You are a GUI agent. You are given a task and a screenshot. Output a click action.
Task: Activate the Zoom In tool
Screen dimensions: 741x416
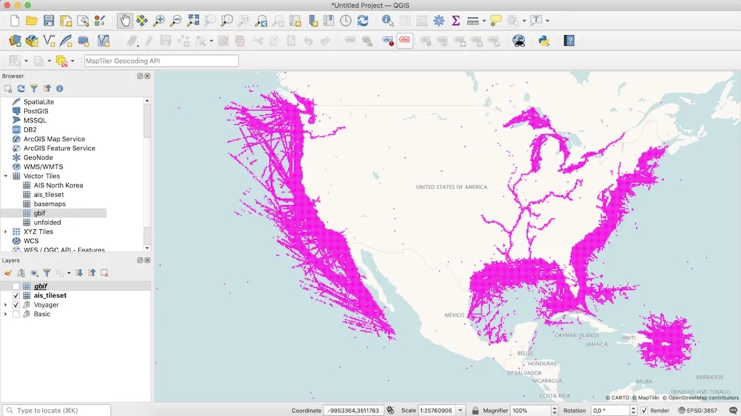[158, 20]
